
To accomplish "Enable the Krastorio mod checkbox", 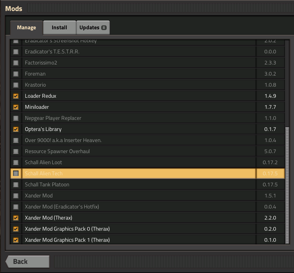I will (x=16, y=85).
